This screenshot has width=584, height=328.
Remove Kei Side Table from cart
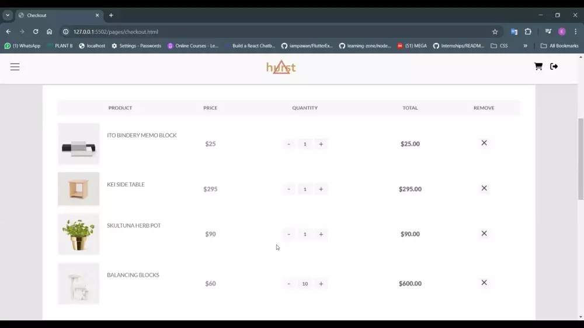pyautogui.click(x=484, y=188)
